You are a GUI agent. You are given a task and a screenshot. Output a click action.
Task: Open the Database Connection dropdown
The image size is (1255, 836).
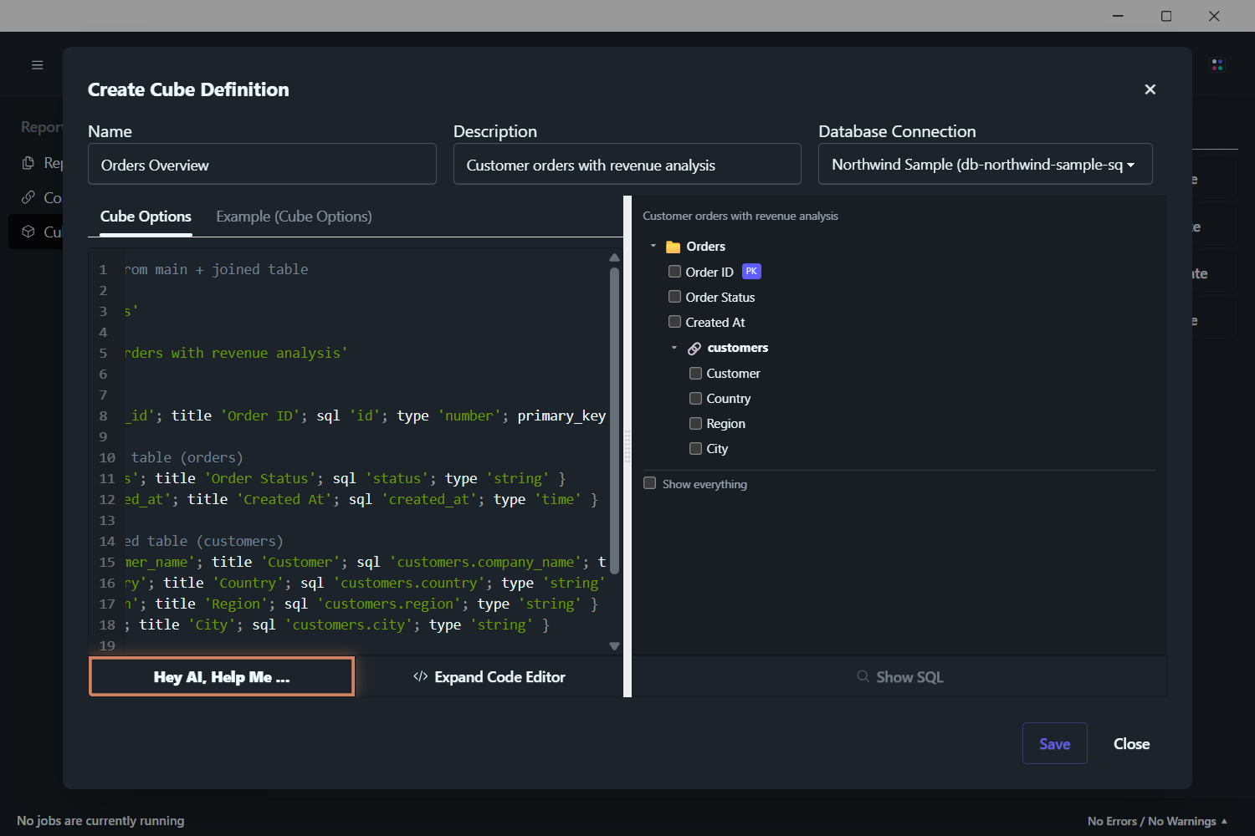tap(985, 164)
